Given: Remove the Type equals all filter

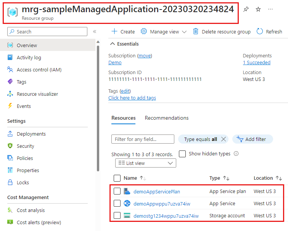Looking at the screenshot, I should pyautogui.click(x=224, y=139).
